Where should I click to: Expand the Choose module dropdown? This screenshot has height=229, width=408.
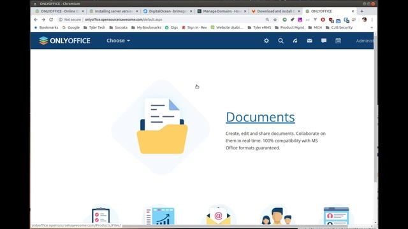tap(118, 41)
